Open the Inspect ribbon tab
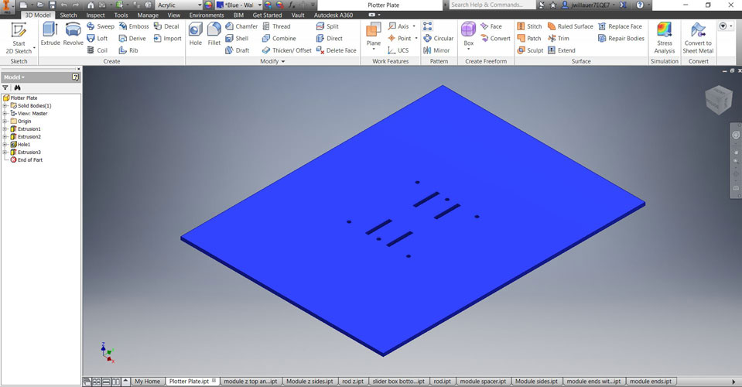This screenshot has height=387, width=742. (95, 15)
